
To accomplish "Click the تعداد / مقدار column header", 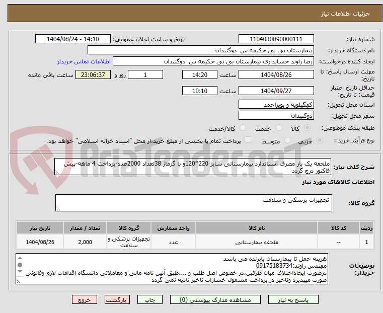I will 85,228.
